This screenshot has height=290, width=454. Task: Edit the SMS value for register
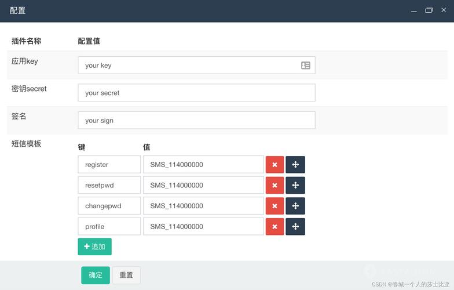point(203,165)
